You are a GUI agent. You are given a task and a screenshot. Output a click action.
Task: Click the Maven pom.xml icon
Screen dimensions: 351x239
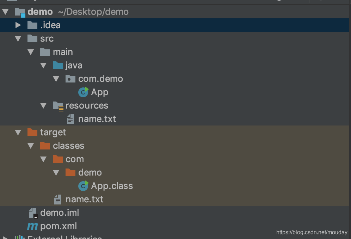32,226
